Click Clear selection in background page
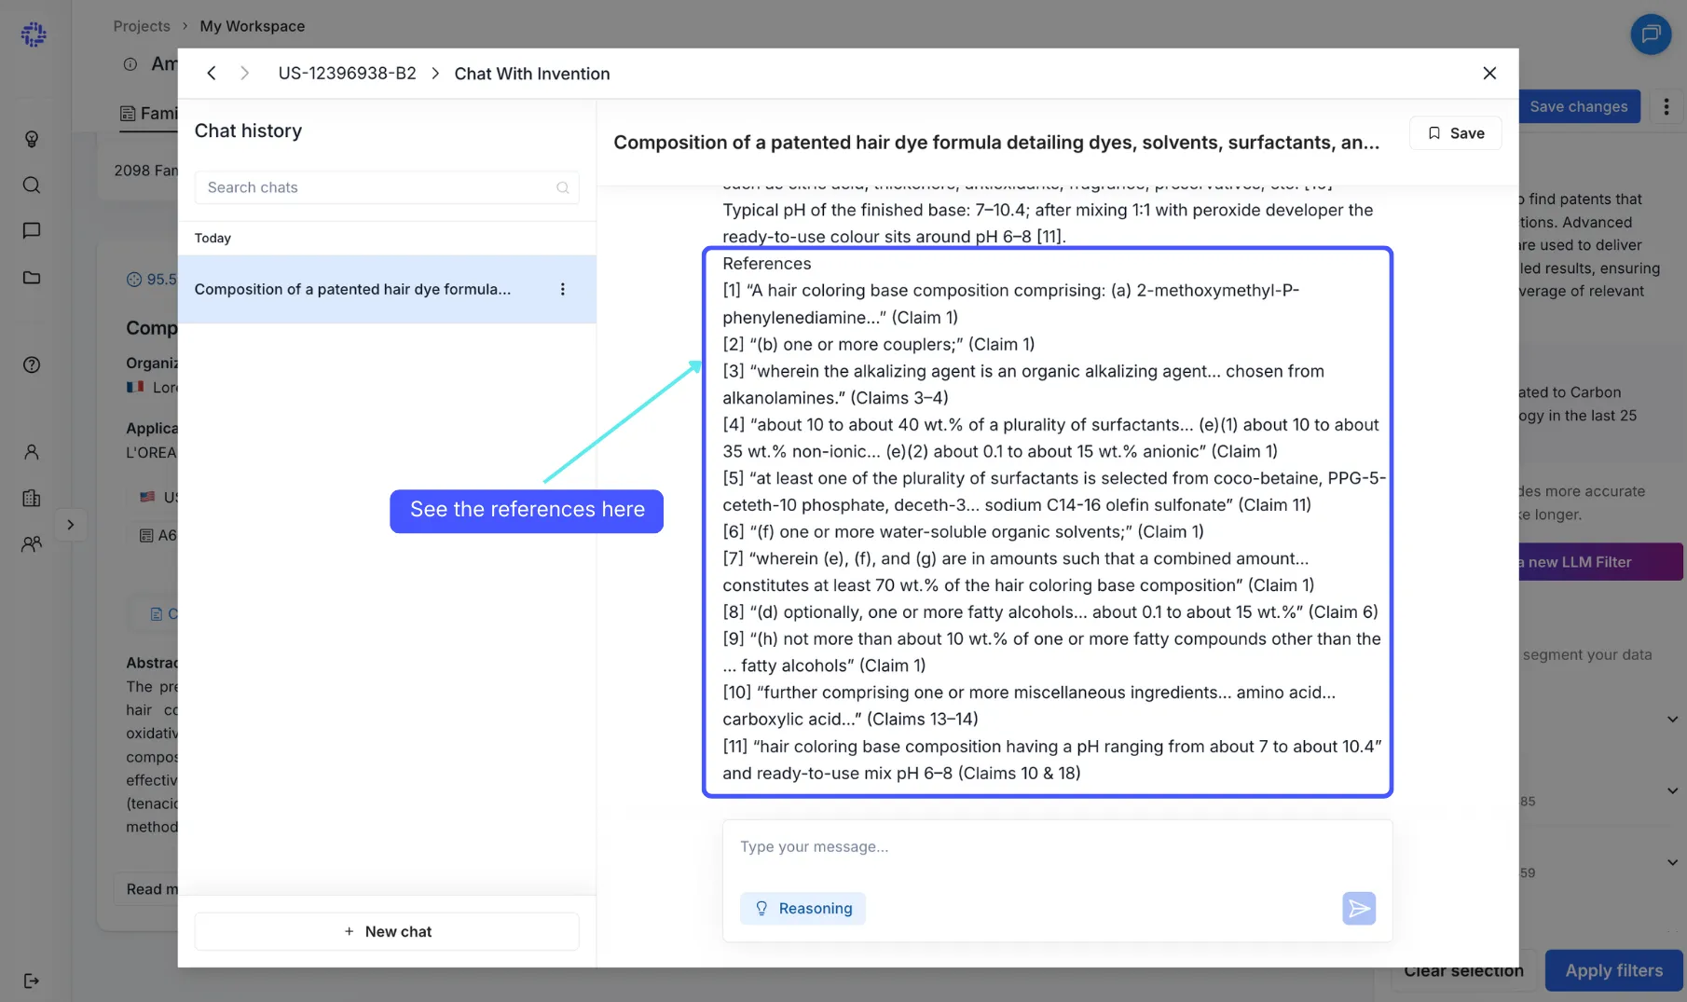This screenshot has height=1002, width=1687. pos(1463,970)
